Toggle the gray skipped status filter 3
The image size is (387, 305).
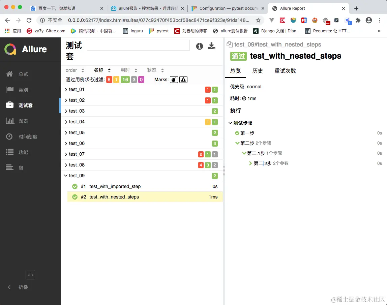pos(134,80)
